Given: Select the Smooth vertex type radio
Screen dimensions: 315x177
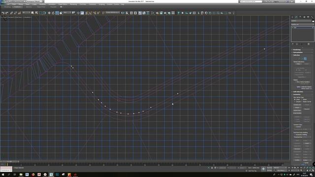Looking at the screenshot, I should coord(295,102).
